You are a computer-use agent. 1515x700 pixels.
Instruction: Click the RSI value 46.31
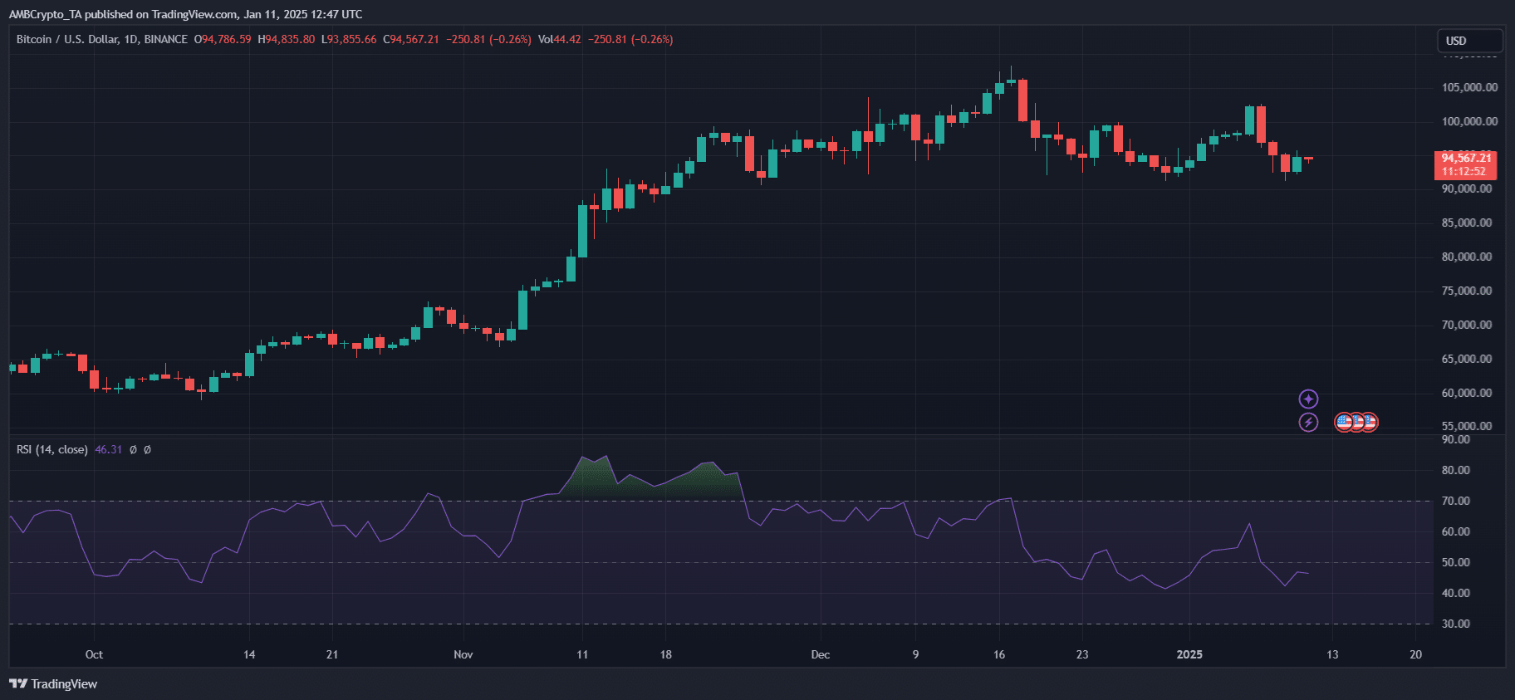(x=108, y=449)
